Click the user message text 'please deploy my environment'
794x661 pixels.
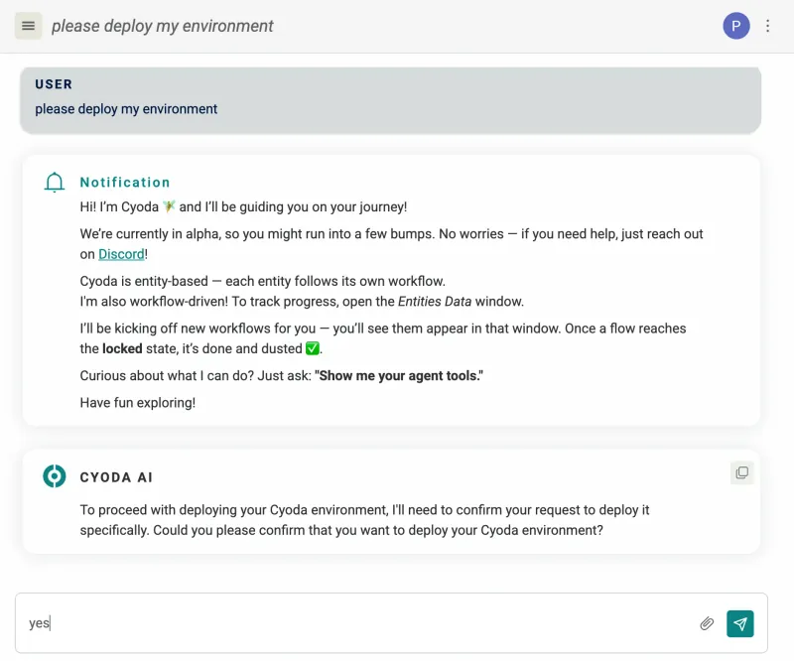(126, 109)
